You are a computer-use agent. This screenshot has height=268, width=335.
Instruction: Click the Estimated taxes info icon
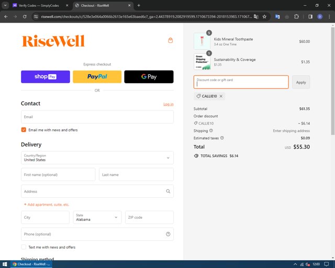point(222,138)
